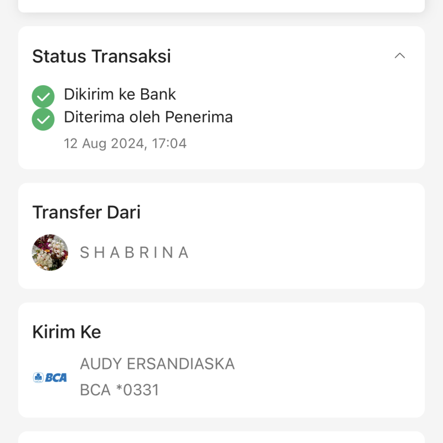Select the Transfer Dari heading
The image size is (443, 443).
[x=86, y=212]
